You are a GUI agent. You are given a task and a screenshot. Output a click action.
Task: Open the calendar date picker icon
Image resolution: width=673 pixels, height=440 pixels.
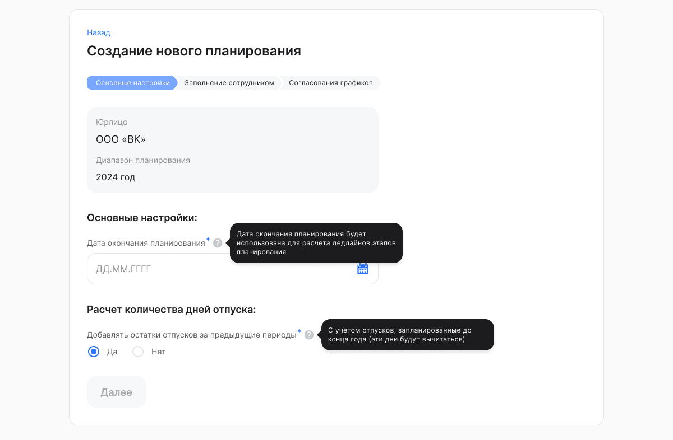point(363,269)
